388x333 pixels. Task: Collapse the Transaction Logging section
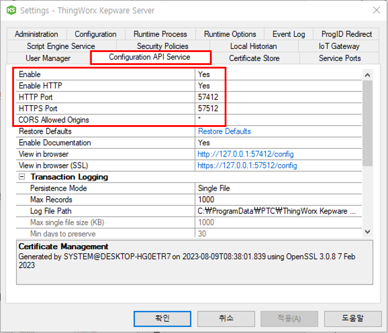tap(22, 177)
